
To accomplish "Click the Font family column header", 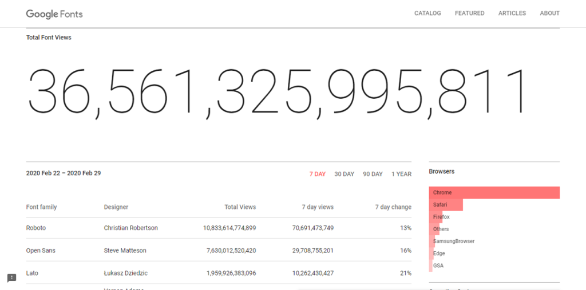I will (41, 207).
